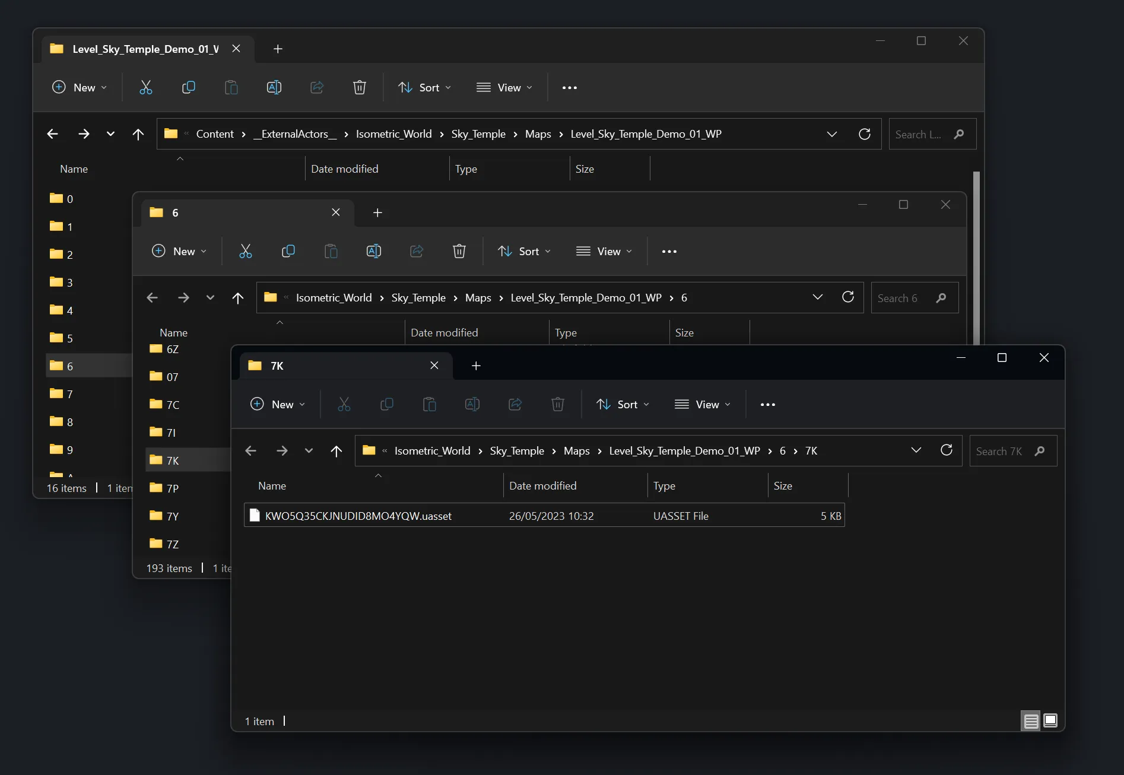Click the New button in folder 6 window
Viewport: 1124px width, 775px height.
pyautogui.click(x=179, y=251)
